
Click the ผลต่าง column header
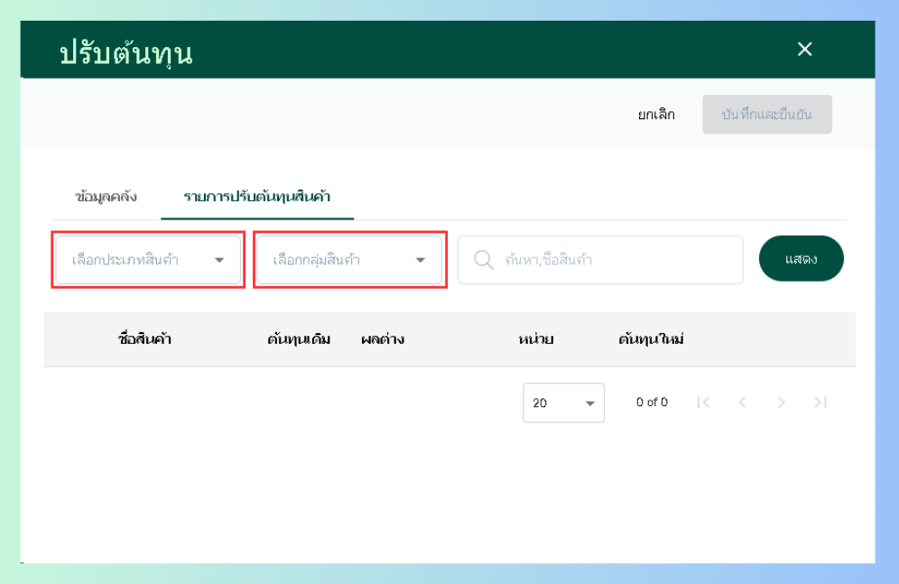click(383, 339)
